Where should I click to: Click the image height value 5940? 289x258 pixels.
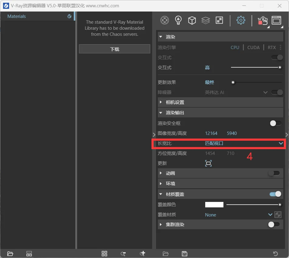coord(232,133)
